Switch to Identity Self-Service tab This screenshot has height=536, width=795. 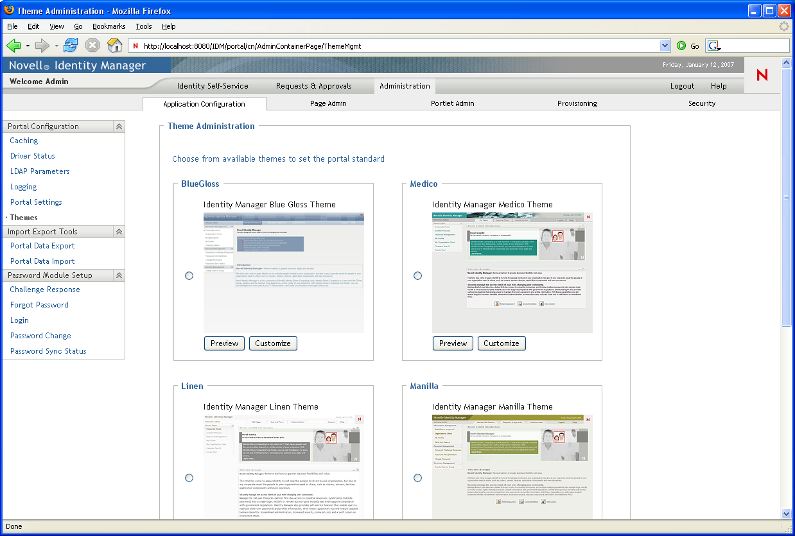213,86
